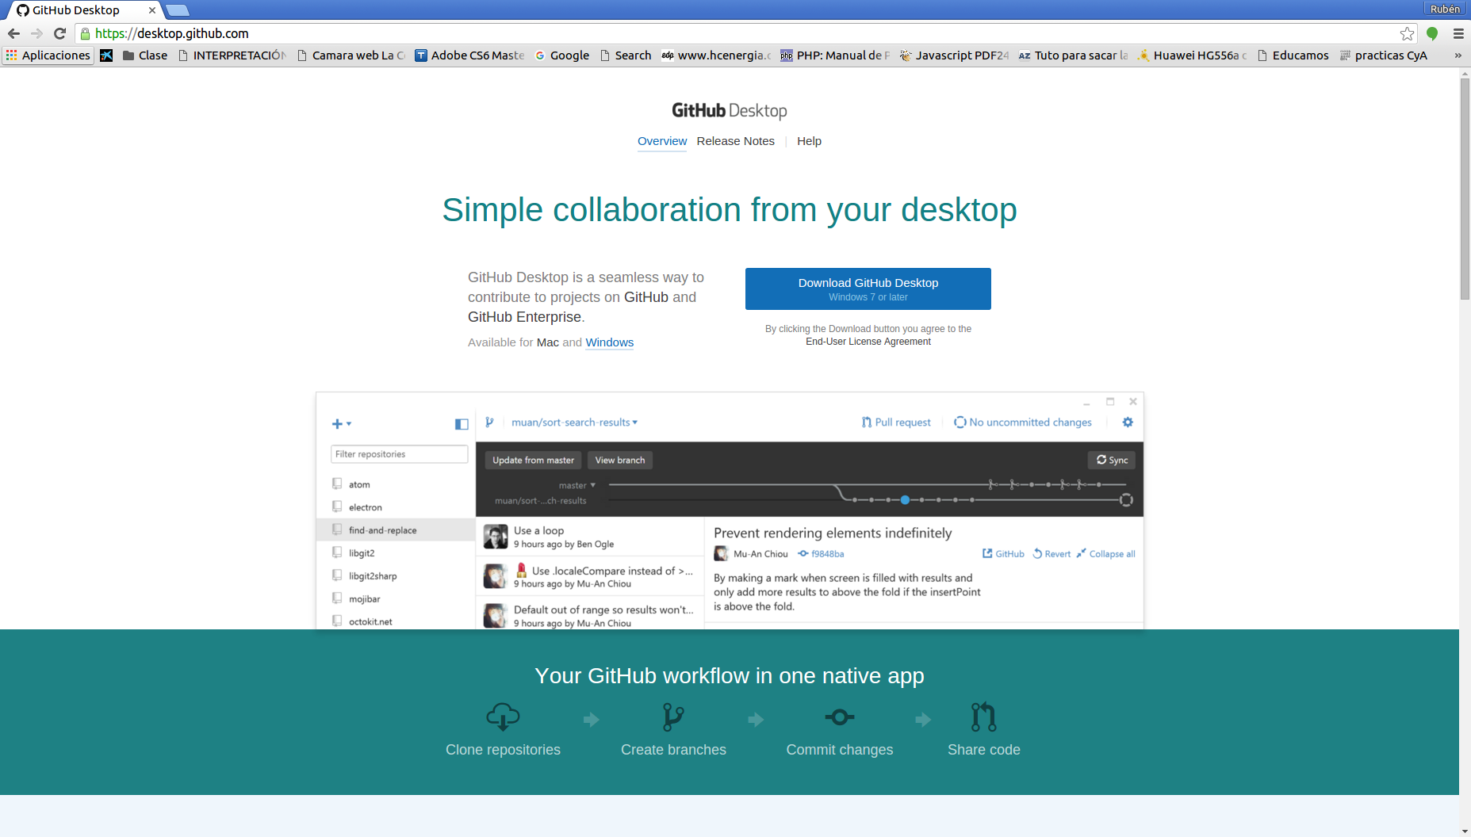Click commit hash f9848ba

[822, 554]
